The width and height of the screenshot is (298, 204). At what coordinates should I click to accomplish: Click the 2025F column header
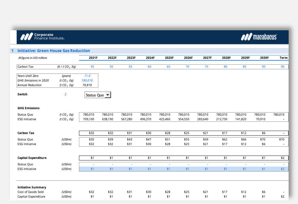(169, 58)
